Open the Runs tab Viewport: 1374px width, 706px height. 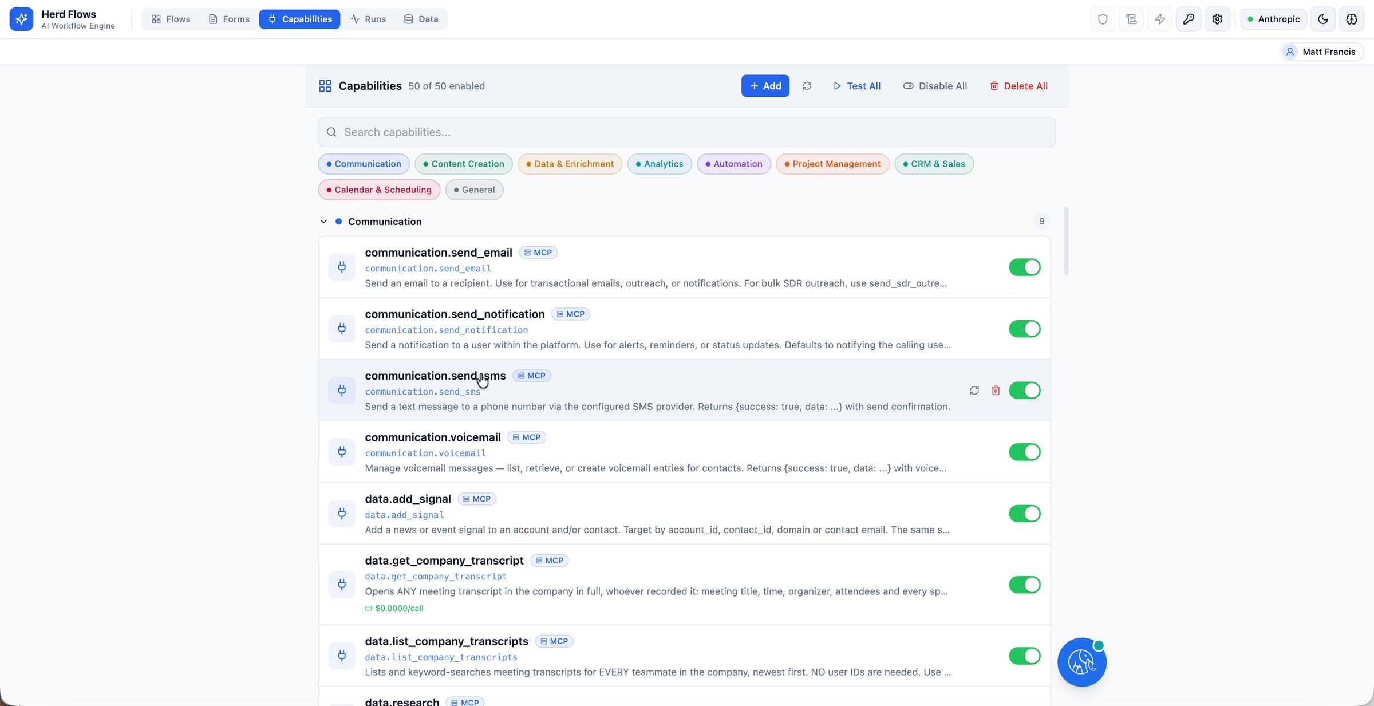[x=368, y=19]
